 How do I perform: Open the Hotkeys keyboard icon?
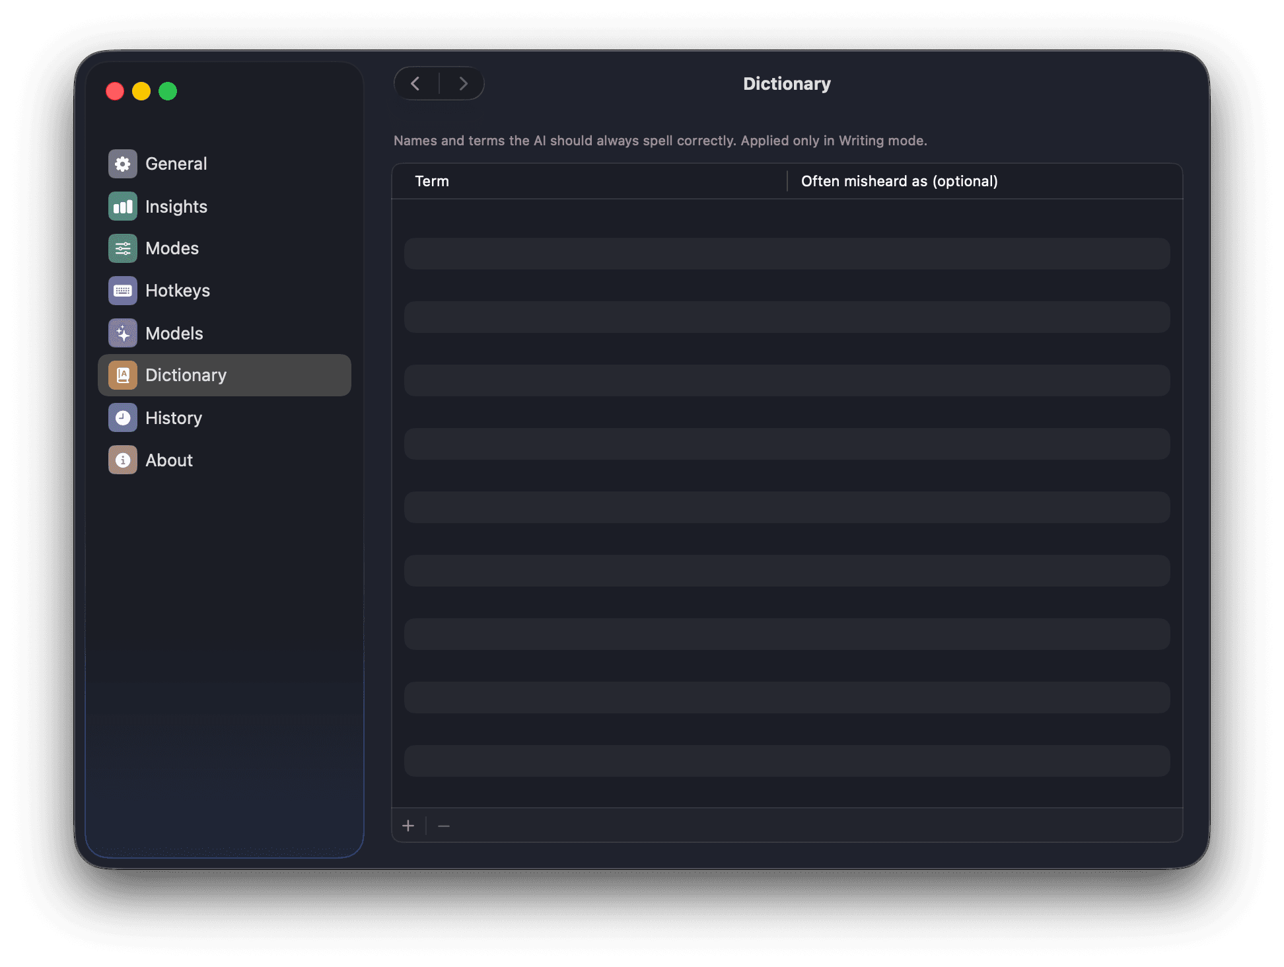(123, 291)
